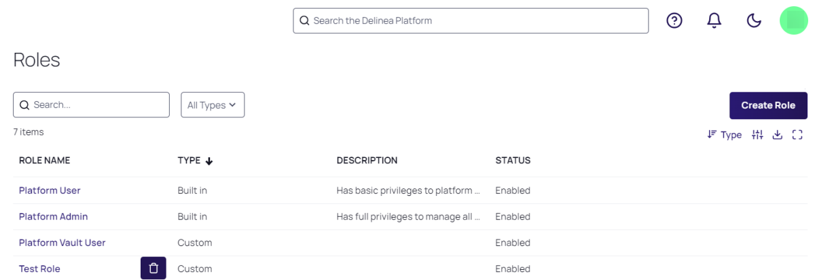Image resolution: width=815 pixels, height=280 pixels.
Task: Open the Platform Admin role
Action: click(x=53, y=217)
